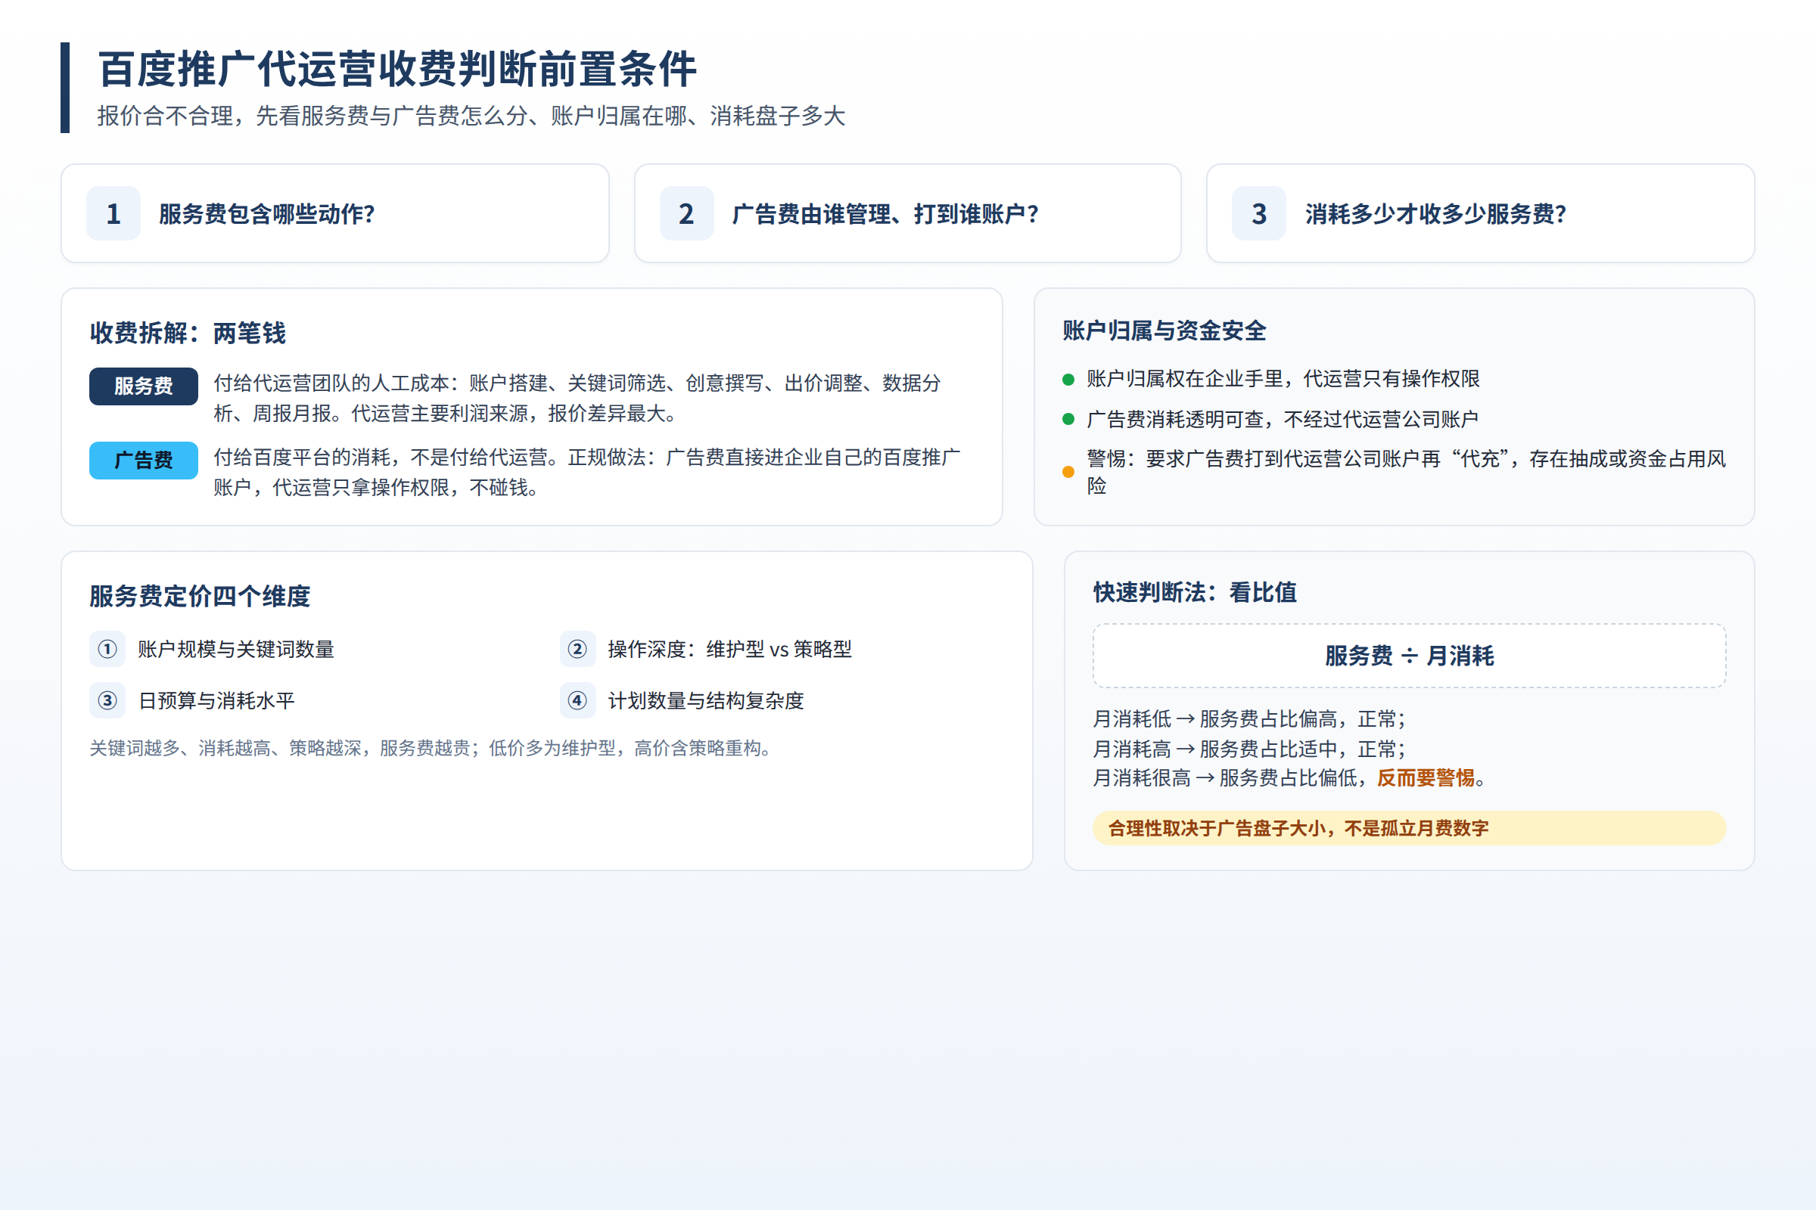Click the circled ④ icon for 计划数量与结构复杂度
Image resolution: width=1816 pixels, height=1210 pixels.
(x=577, y=700)
